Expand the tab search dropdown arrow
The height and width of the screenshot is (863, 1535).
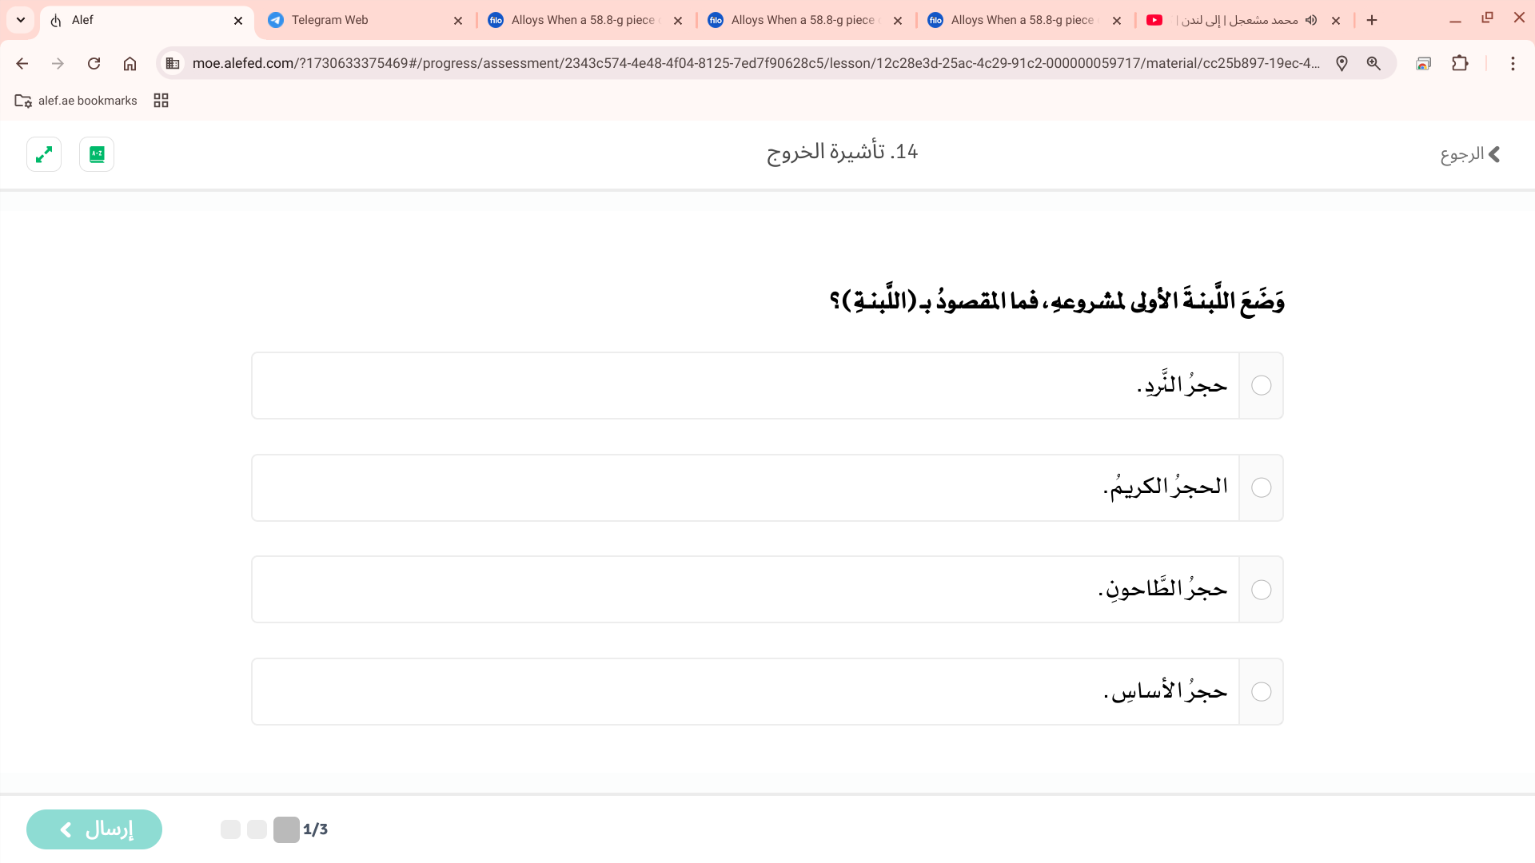click(x=21, y=20)
